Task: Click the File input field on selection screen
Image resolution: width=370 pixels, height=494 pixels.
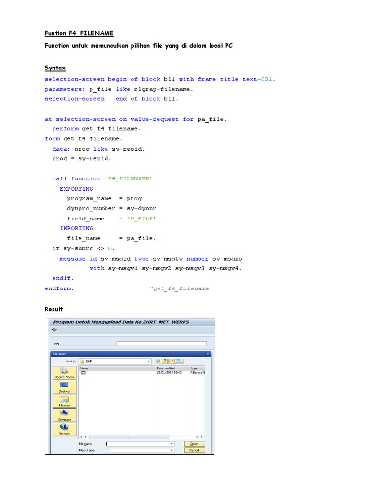Action: coord(161,343)
